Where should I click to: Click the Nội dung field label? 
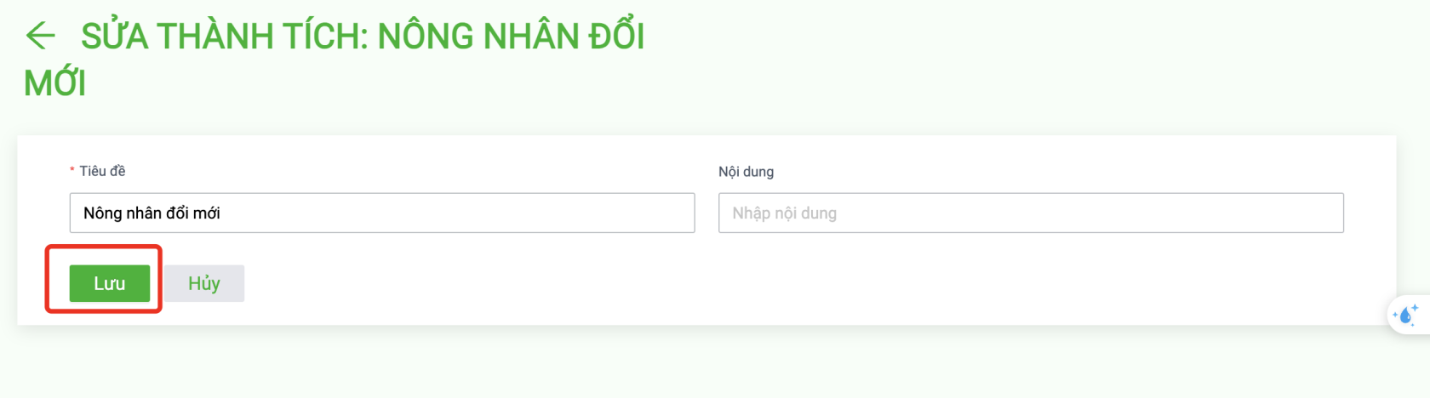click(746, 172)
